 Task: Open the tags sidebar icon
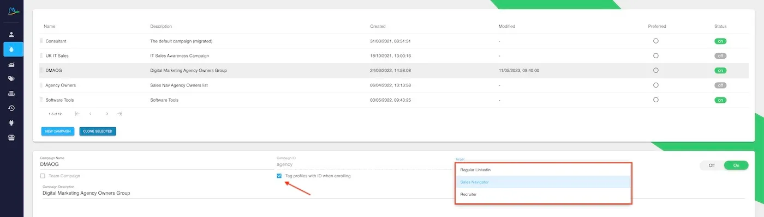pos(11,79)
